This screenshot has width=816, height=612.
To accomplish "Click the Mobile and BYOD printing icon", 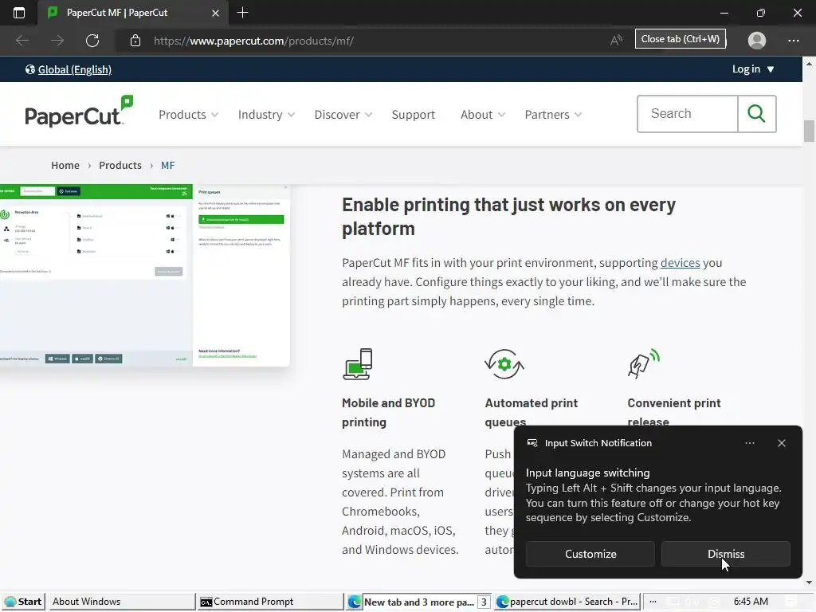I will tap(358, 363).
